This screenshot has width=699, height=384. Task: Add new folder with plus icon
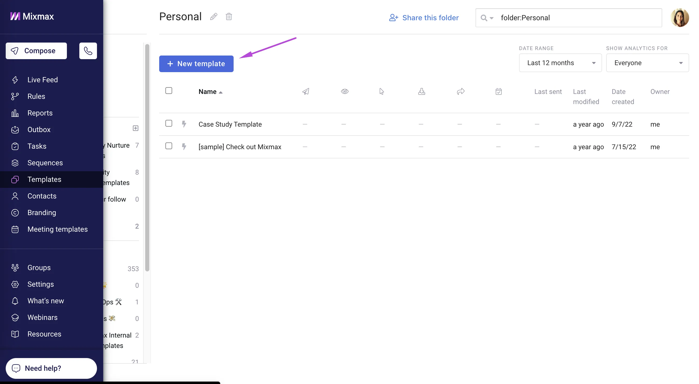135,128
